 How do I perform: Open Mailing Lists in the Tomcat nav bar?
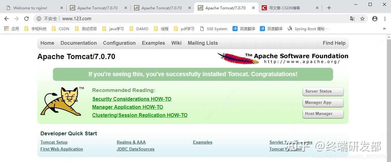point(203,43)
